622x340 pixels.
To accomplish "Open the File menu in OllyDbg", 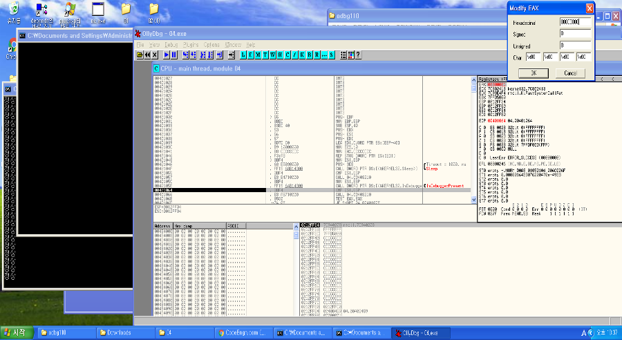I will (x=140, y=45).
